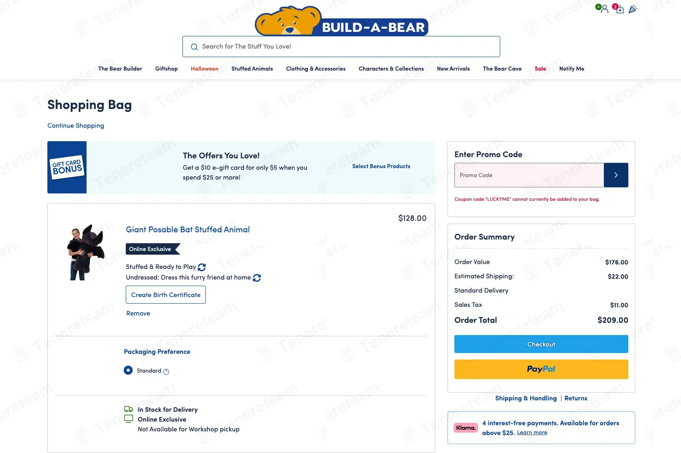Click the search box field
681x453 pixels.
coord(341,47)
